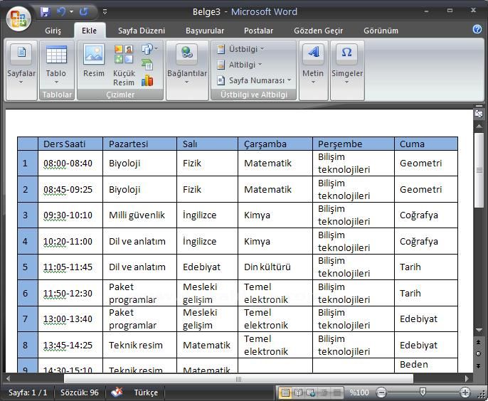
Task: Toggle the ruler display button
Action: pos(479,114)
